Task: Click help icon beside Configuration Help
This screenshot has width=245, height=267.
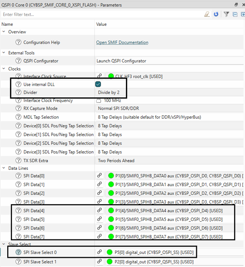Action: (x=18, y=43)
